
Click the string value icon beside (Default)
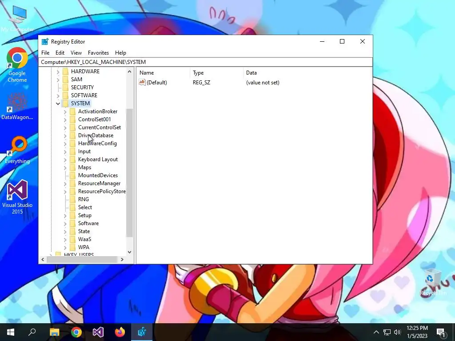tap(142, 82)
